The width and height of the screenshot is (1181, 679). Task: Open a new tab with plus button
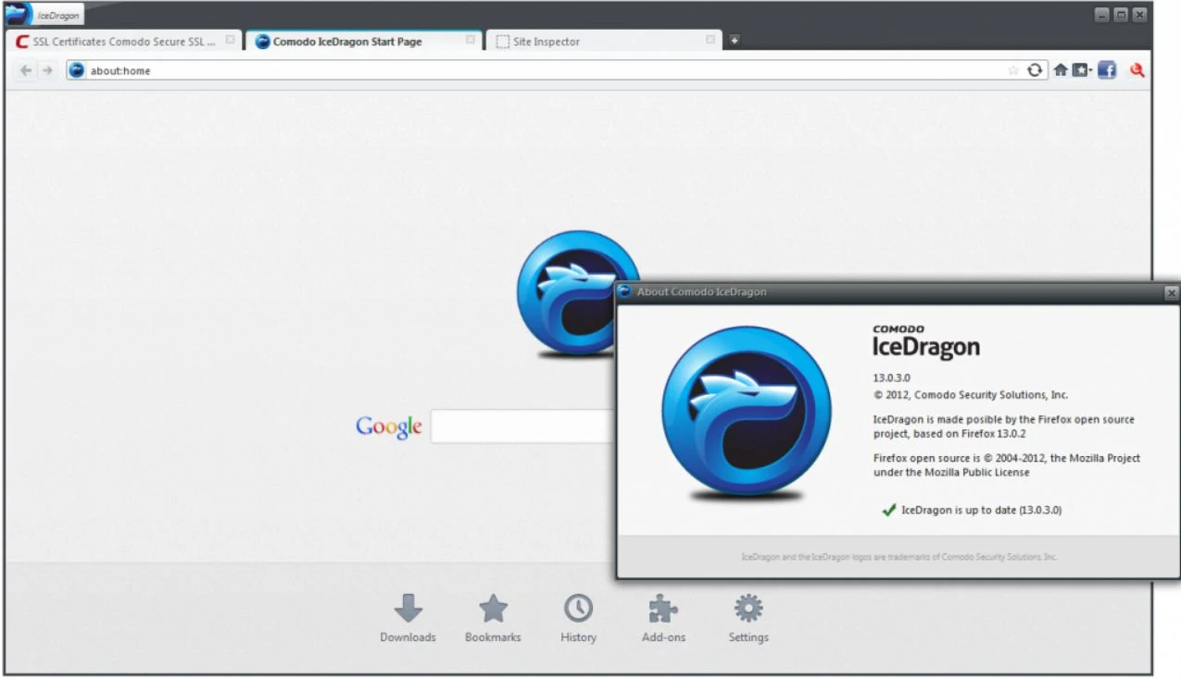[734, 41]
